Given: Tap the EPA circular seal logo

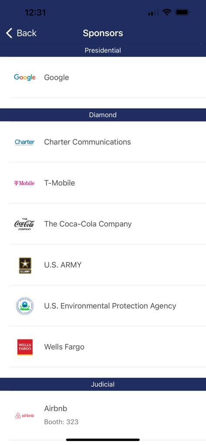Looking at the screenshot, I should [x=25, y=306].
